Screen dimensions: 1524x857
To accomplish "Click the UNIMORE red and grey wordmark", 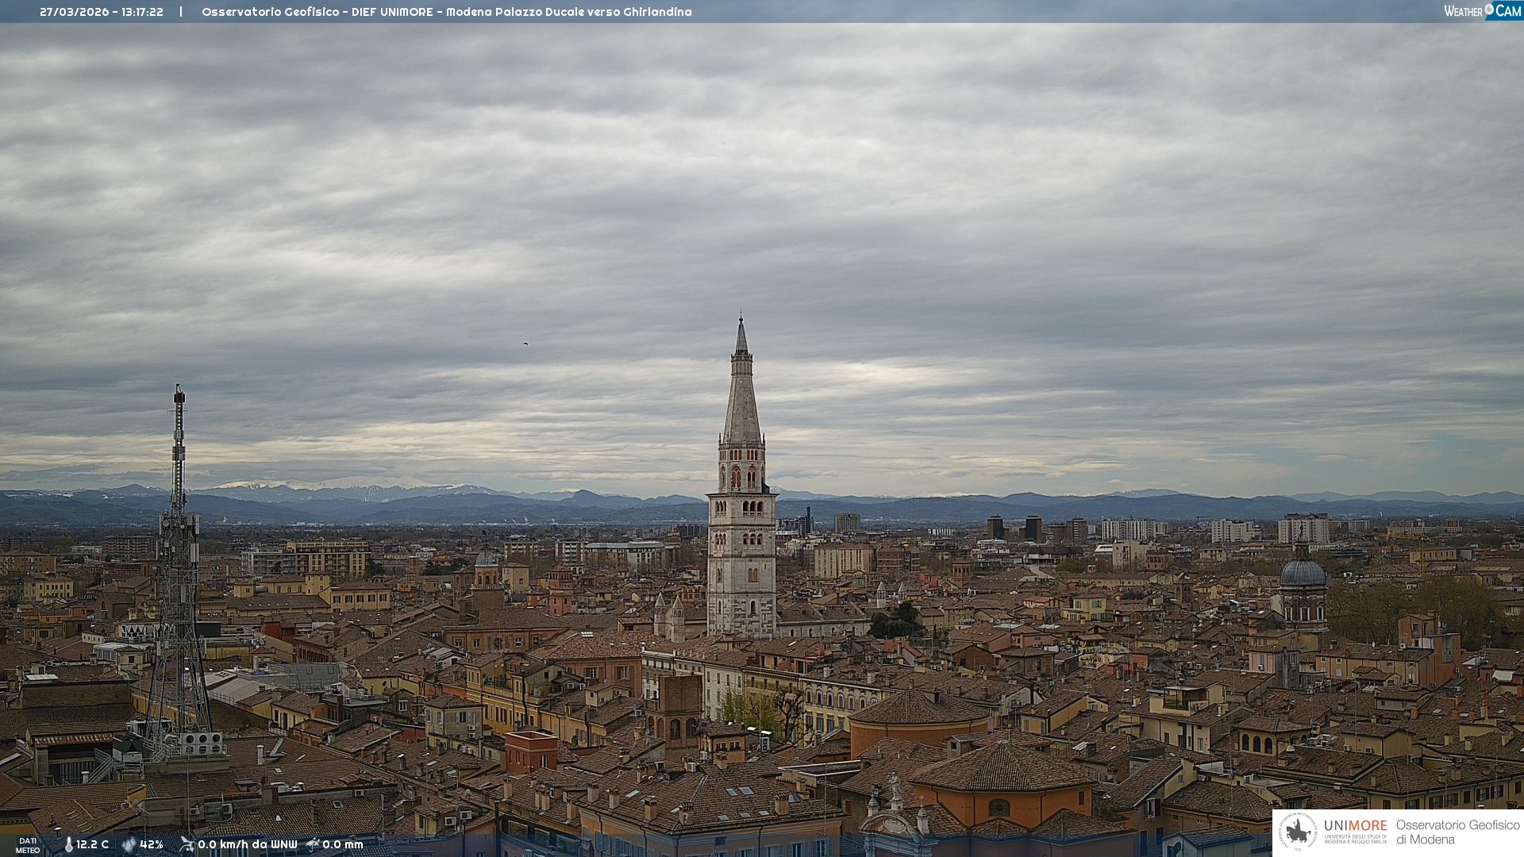I will (1355, 825).
